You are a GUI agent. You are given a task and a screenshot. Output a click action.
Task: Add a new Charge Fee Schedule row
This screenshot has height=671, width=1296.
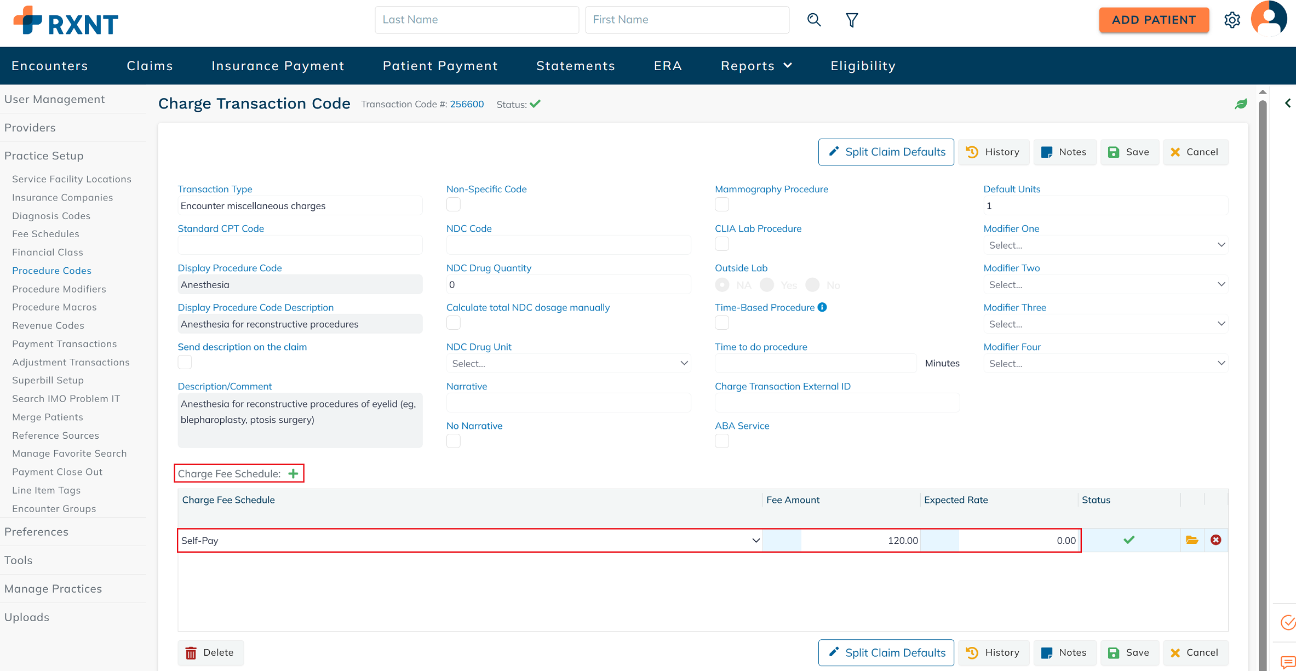point(294,473)
